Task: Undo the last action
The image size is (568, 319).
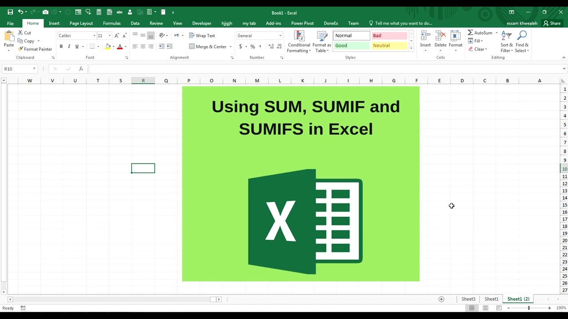Action: (20, 12)
